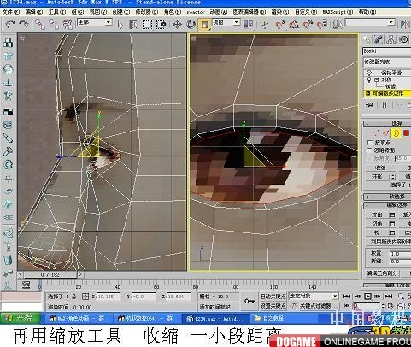This screenshot has height=347, width=411.
Task: Select Edge sub-object level icon
Action: pos(385,133)
